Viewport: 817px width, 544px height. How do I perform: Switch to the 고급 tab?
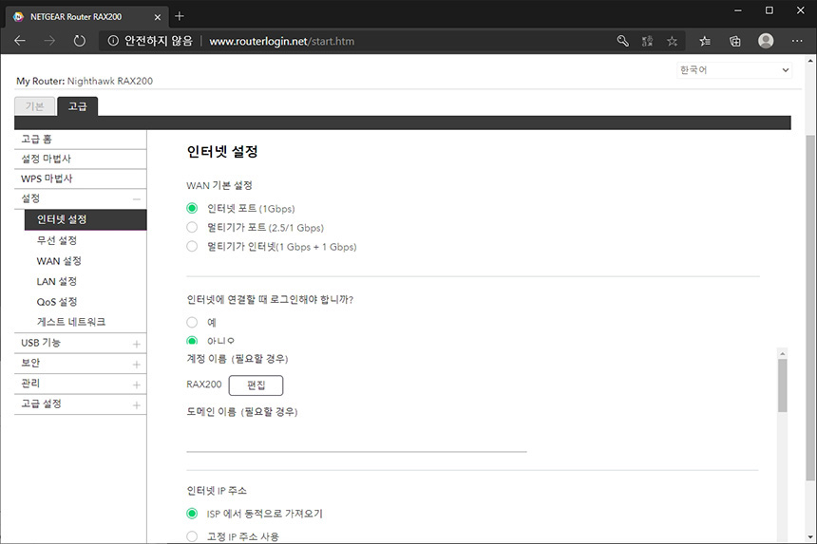click(77, 106)
